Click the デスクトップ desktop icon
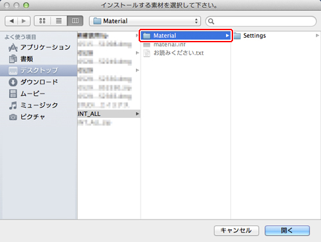This screenshot has width=321, height=242. click(13, 70)
